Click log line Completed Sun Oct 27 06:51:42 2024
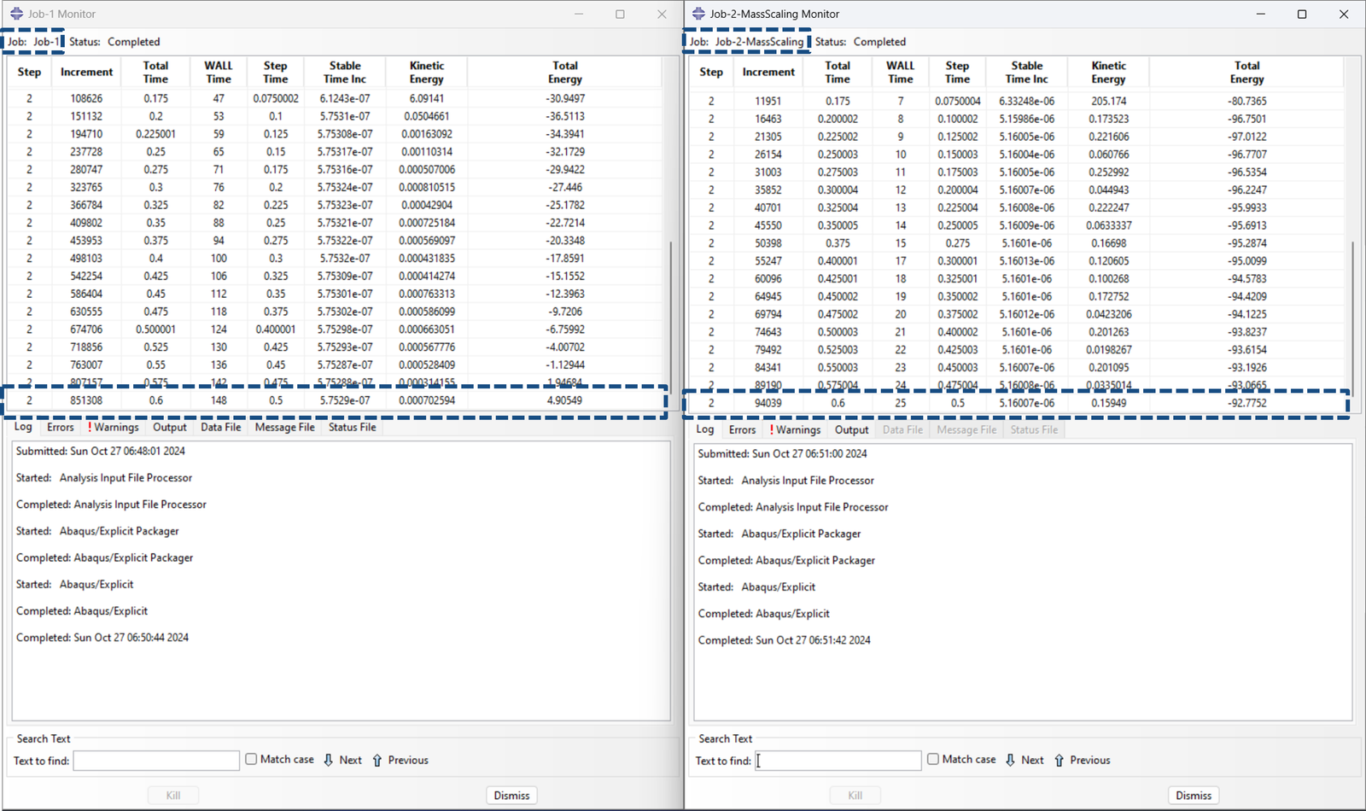Viewport: 1366px width, 811px height. point(785,640)
